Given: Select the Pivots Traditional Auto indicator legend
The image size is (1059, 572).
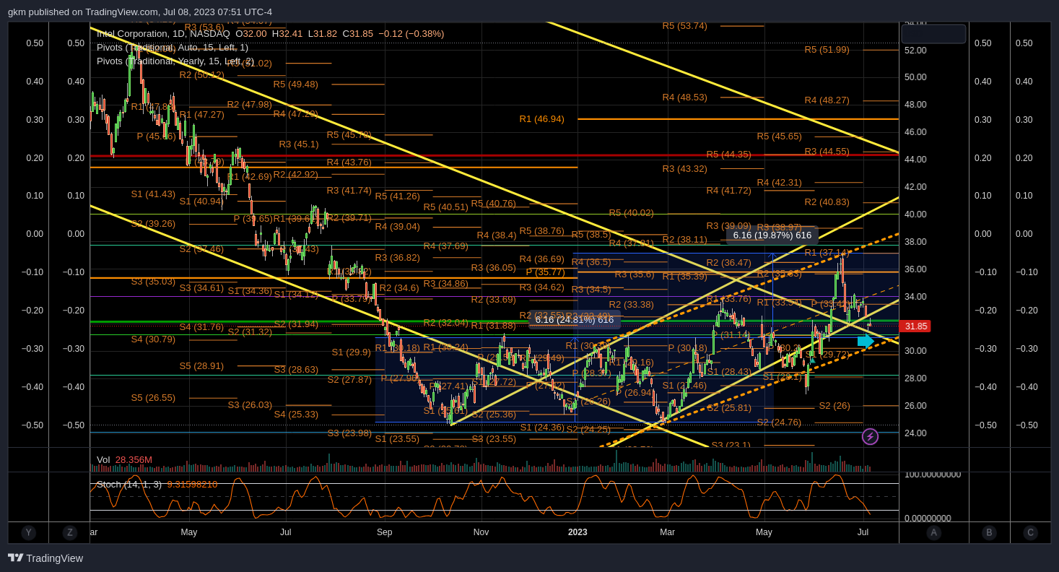Looking at the screenshot, I should coord(173,47).
